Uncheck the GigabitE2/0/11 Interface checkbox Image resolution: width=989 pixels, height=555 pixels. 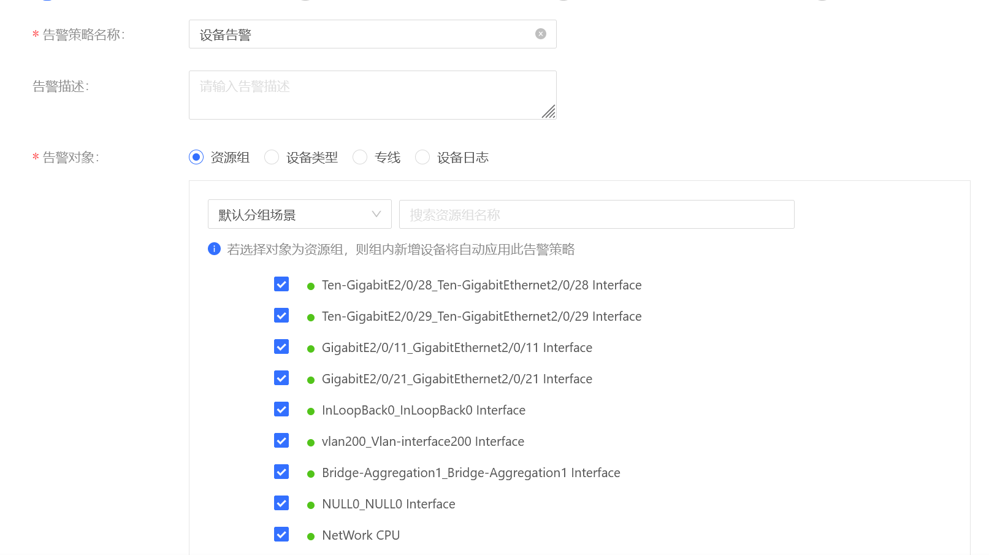click(x=281, y=347)
